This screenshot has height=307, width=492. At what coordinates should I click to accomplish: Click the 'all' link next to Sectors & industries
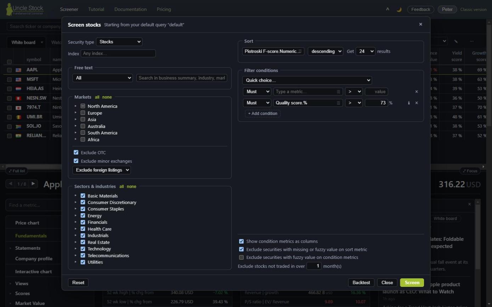pyautogui.click(x=121, y=186)
